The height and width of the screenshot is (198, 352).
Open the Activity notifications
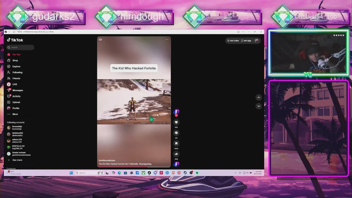(x=14, y=96)
